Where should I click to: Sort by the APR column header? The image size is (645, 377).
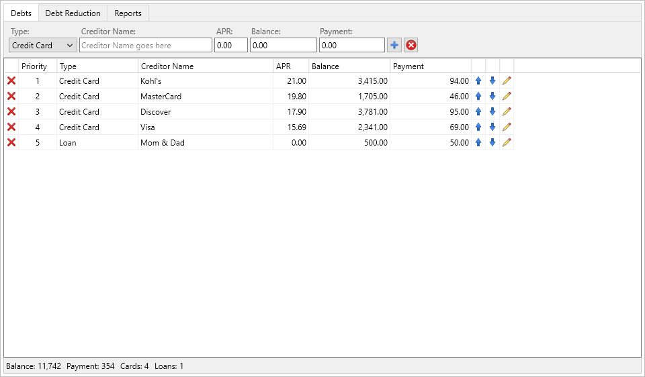(x=291, y=66)
